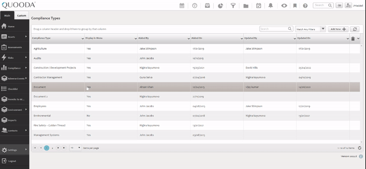Open the help question mark icon
The width and height of the screenshot is (366, 169).
pos(305,5)
